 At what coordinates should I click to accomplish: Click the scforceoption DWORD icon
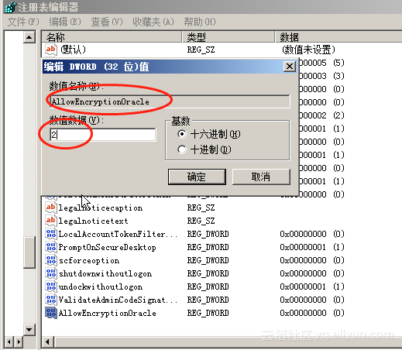pos(50,260)
